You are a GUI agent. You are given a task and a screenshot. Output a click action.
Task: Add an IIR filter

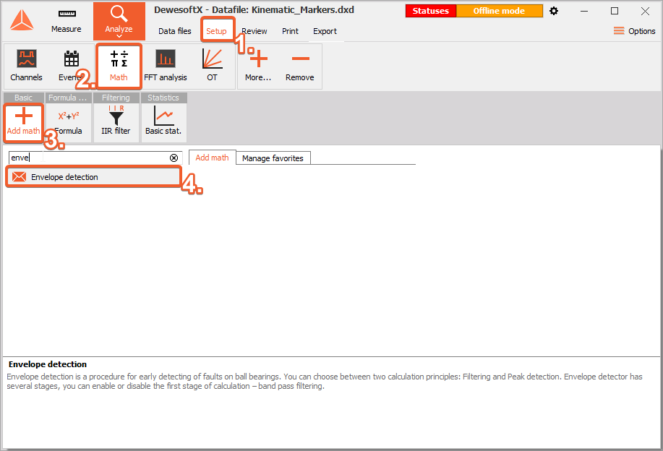[116, 121]
